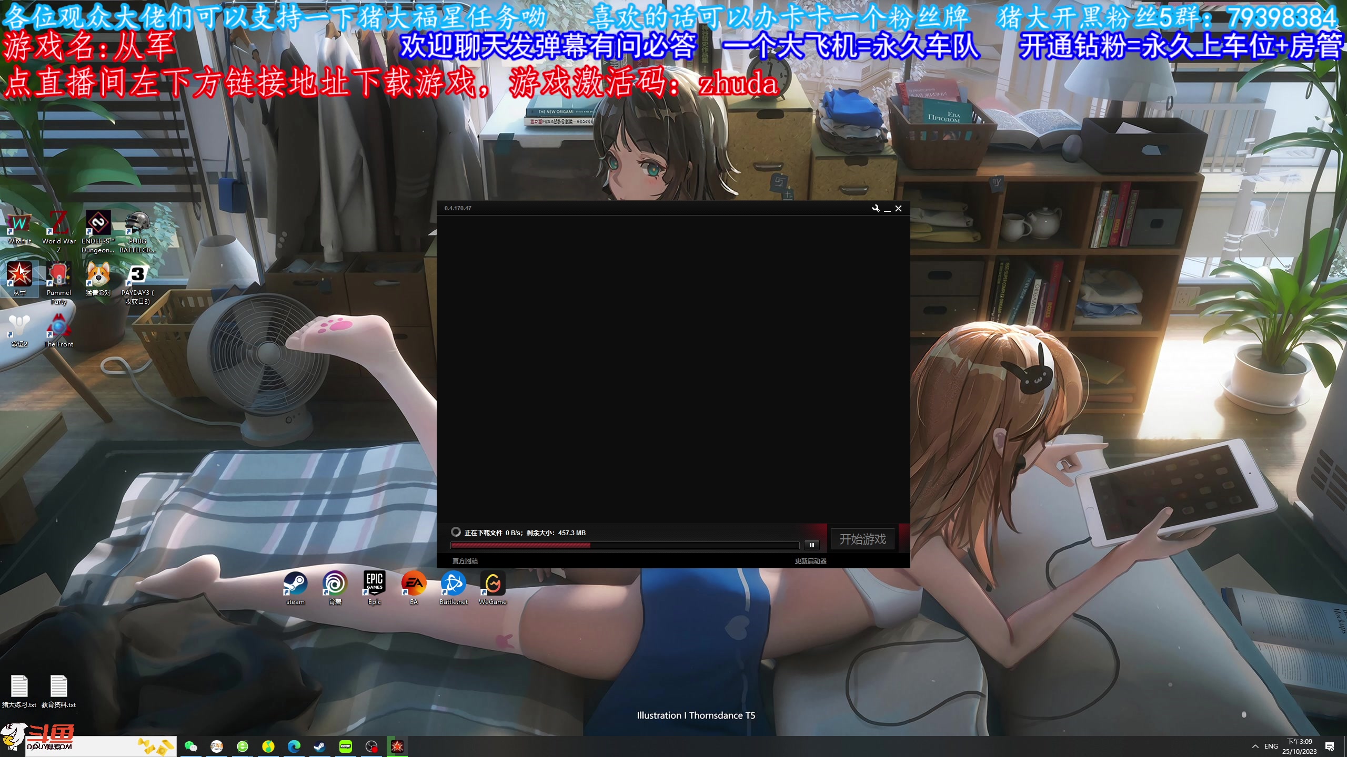Click the 开始游戏 start game button
Image resolution: width=1347 pixels, height=757 pixels.
point(862,539)
